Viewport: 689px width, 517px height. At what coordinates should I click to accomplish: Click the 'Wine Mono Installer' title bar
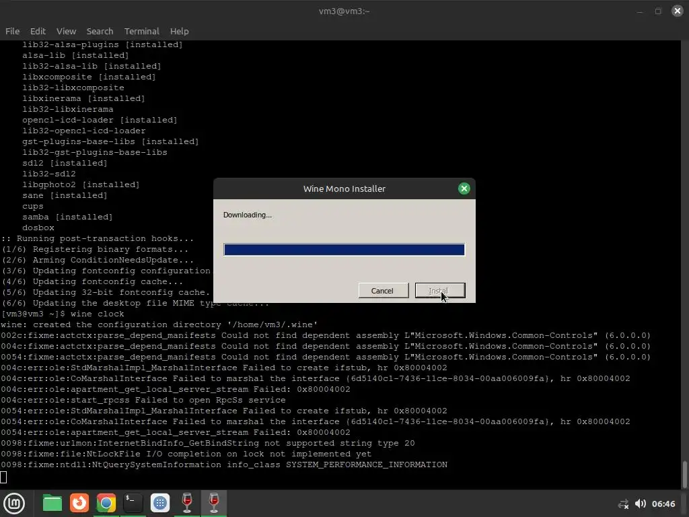[x=344, y=188]
